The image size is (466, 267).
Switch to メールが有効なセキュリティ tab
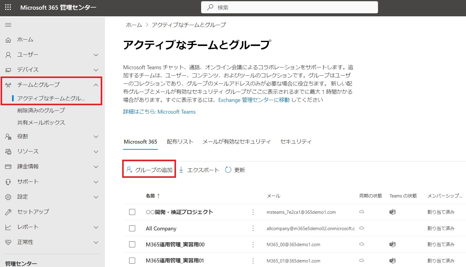236,142
